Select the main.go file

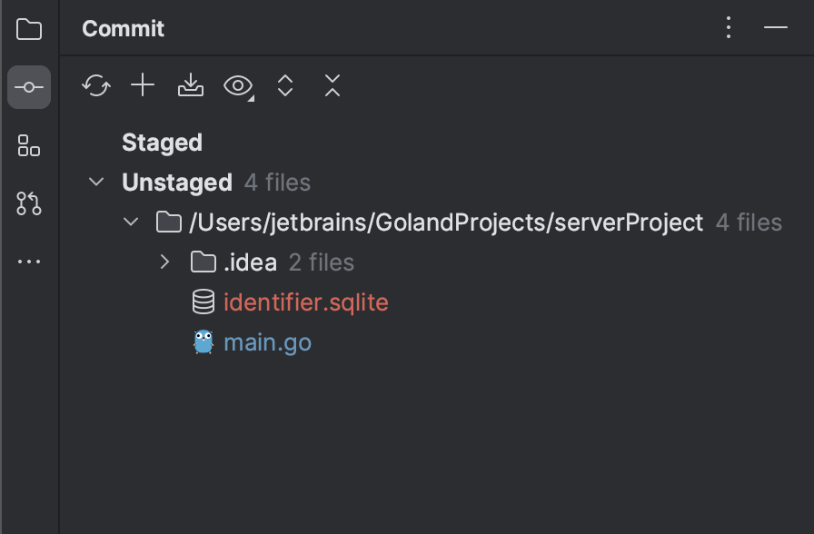click(x=267, y=341)
